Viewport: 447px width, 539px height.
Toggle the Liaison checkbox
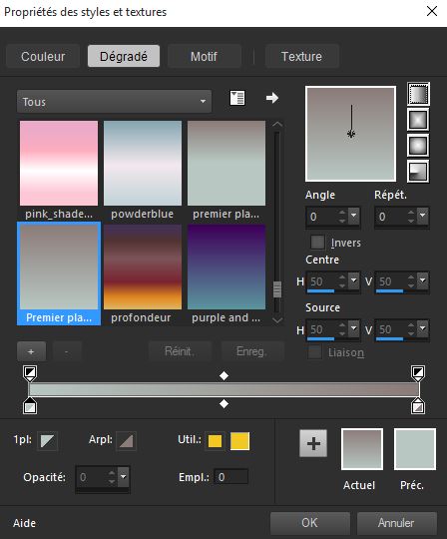tap(314, 352)
